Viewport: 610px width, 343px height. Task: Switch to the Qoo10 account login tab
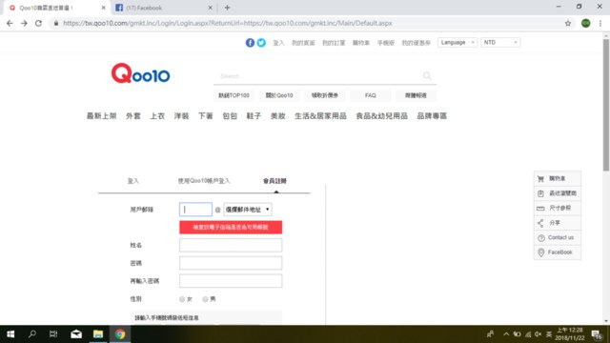[204, 181]
